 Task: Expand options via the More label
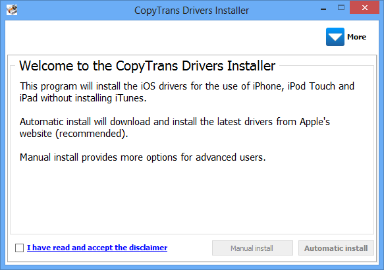356,37
